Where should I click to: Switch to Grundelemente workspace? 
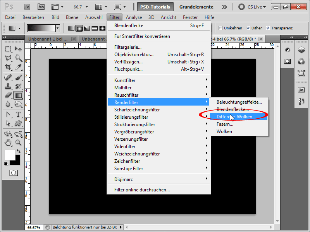click(196, 7)
